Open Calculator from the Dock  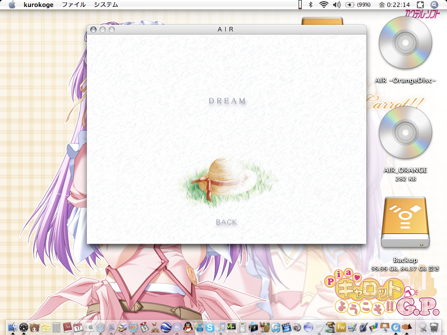(x=56, y=327)
